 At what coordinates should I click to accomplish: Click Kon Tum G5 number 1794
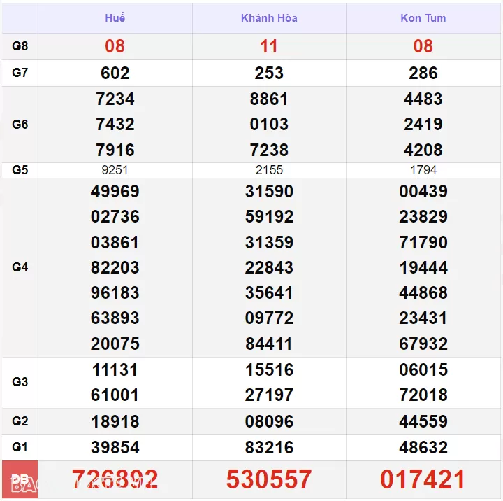click(x=423, y=170)
